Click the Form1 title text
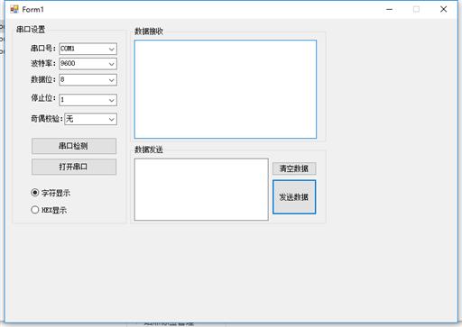This screenshot has width=462, height=327. click(33, 10)
